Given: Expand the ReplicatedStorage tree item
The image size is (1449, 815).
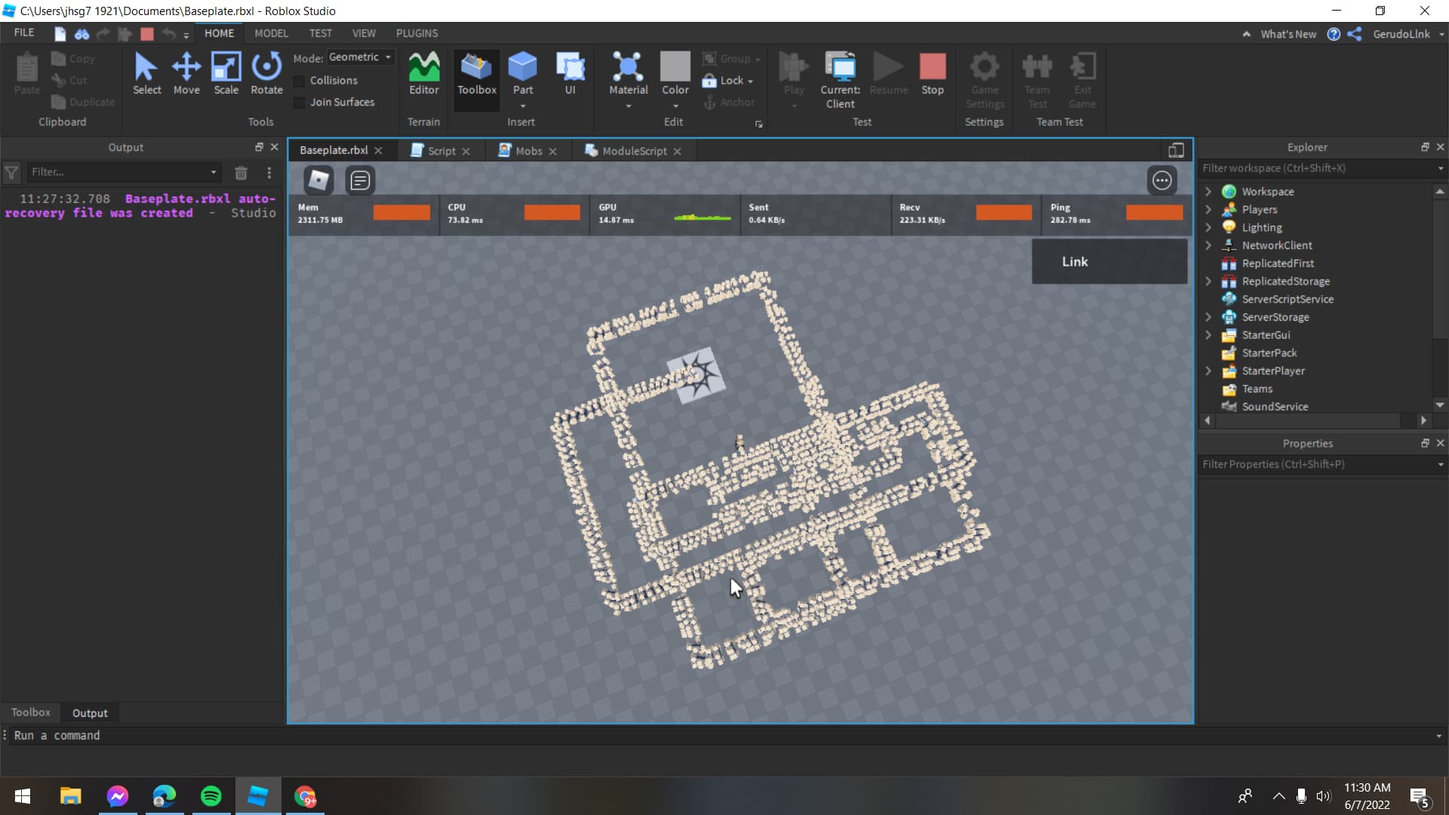Looking at the screenshot, I should 1208,281.
